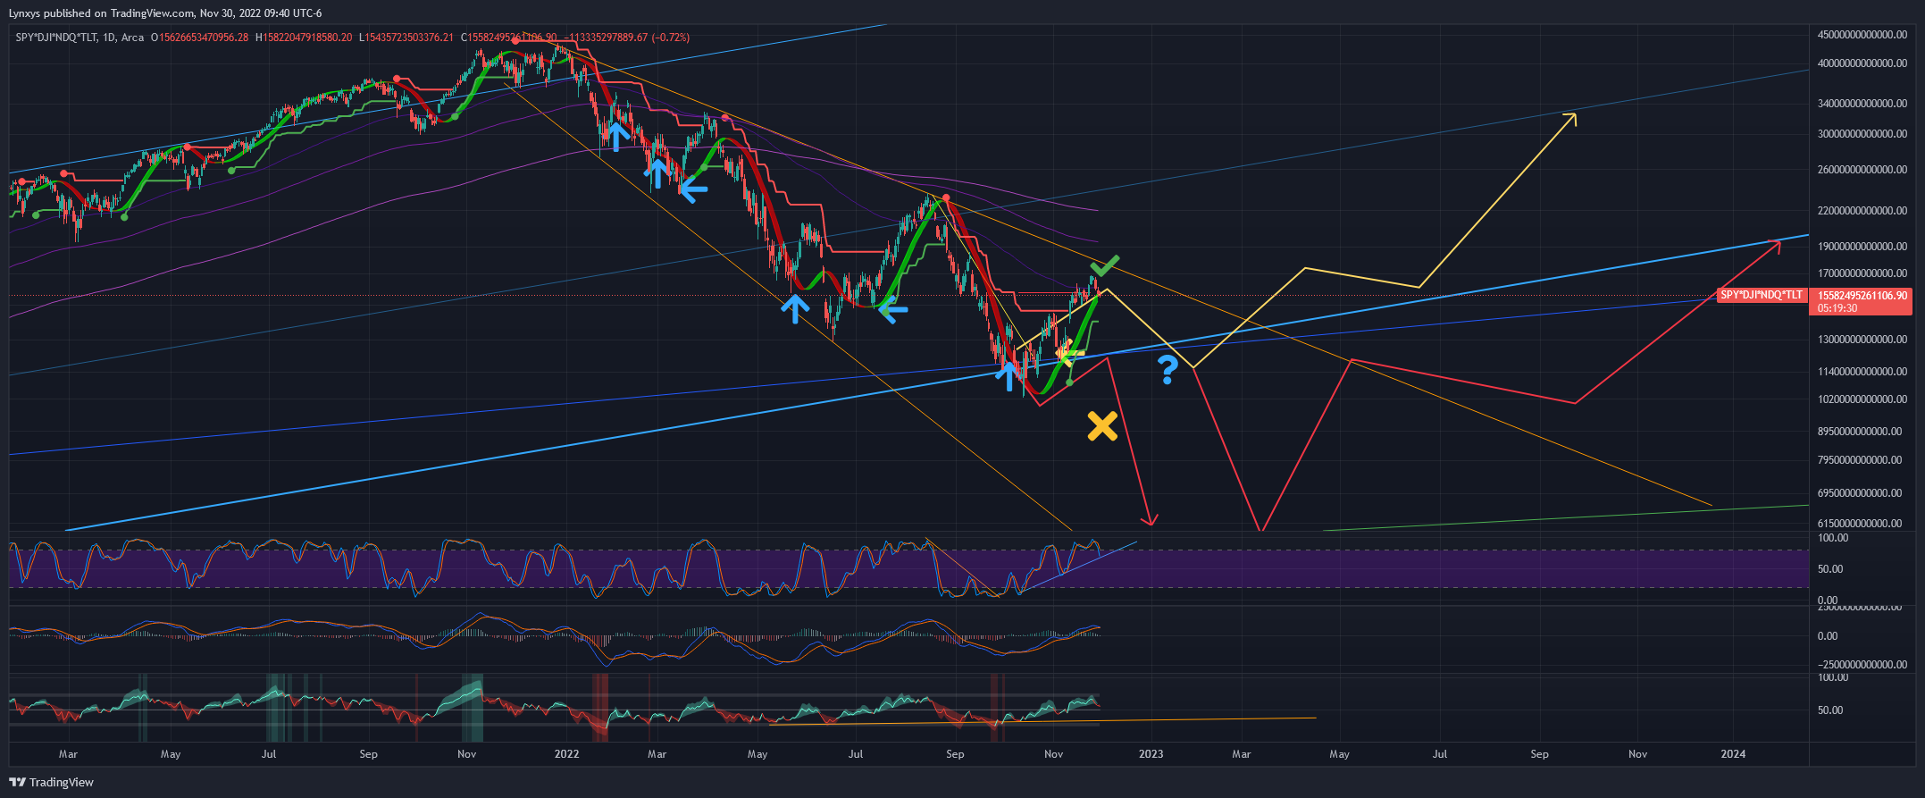1925x798 pixels.
Task: Click price axis label 10200000000000.00
Action: pyautogui.click(x=1862, y=399)
